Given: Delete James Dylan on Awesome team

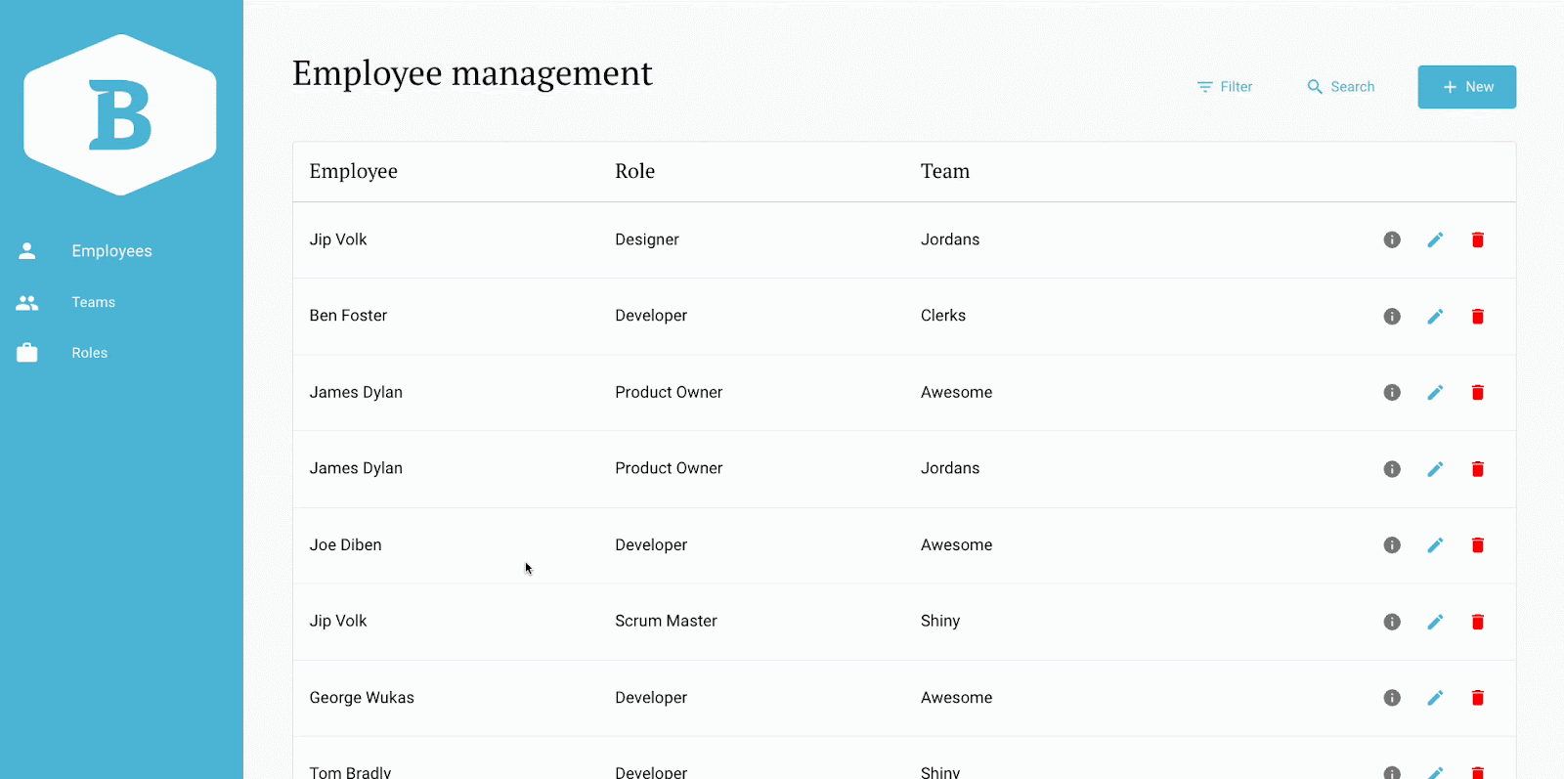Looking at the screenshot, I should point(1478,392).
